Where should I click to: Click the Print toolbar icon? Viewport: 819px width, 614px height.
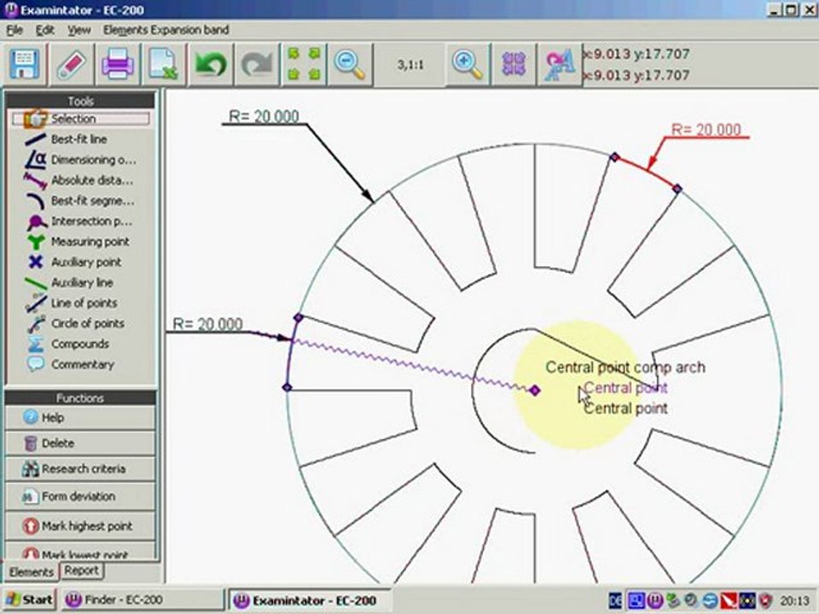[x=118, y=65]
